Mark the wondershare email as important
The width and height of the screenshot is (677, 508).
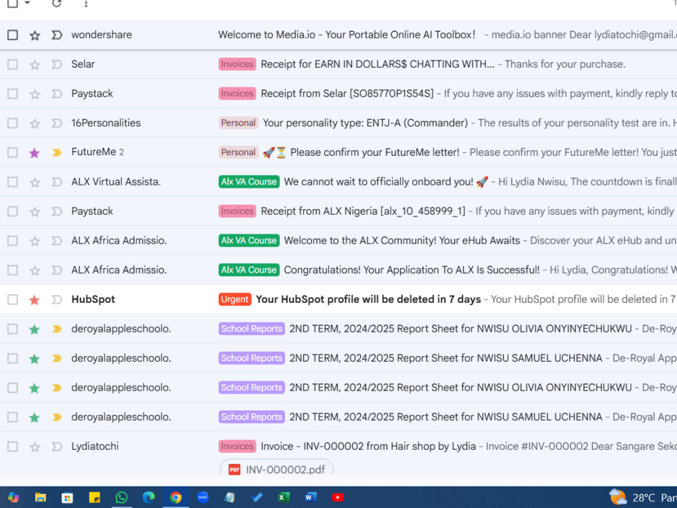[57, 35]
